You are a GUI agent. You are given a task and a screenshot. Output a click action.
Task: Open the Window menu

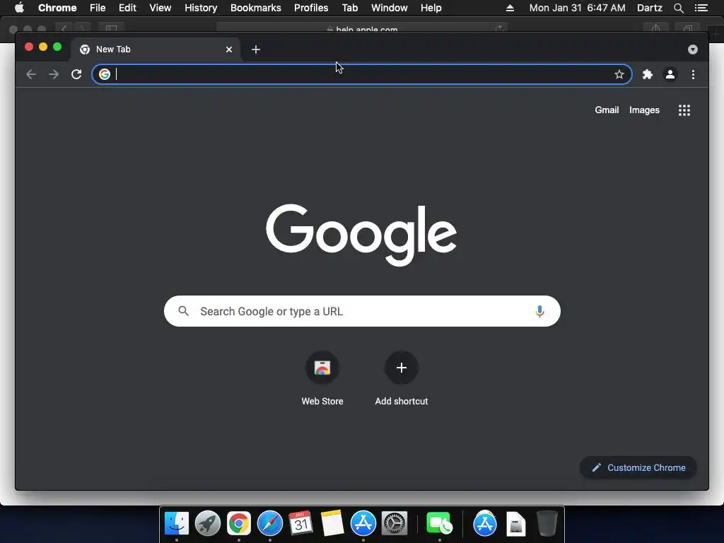point(390,8)
